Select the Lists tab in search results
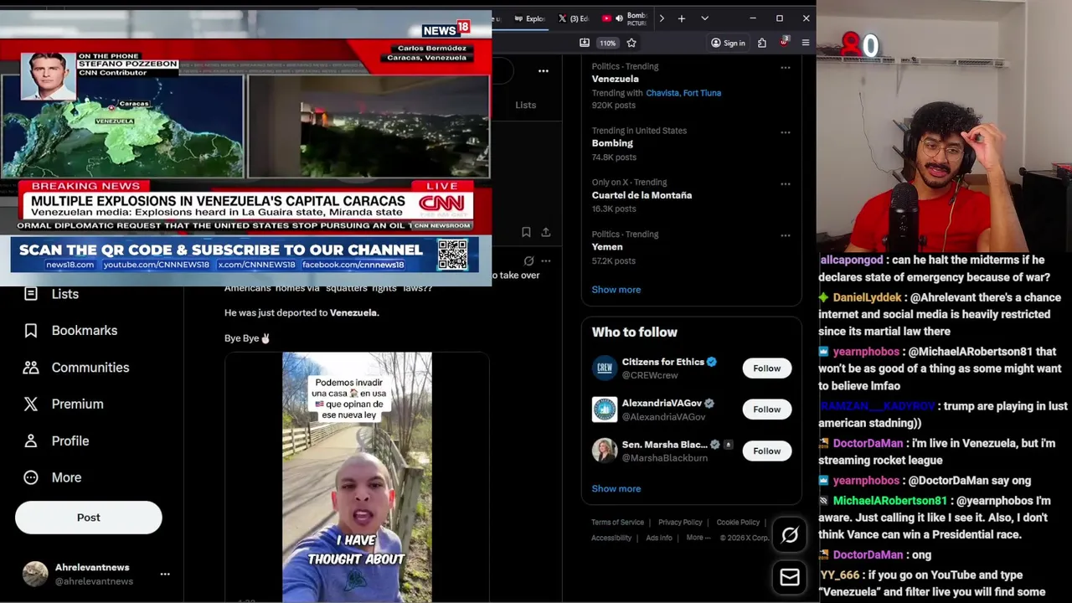 (526, 105)
